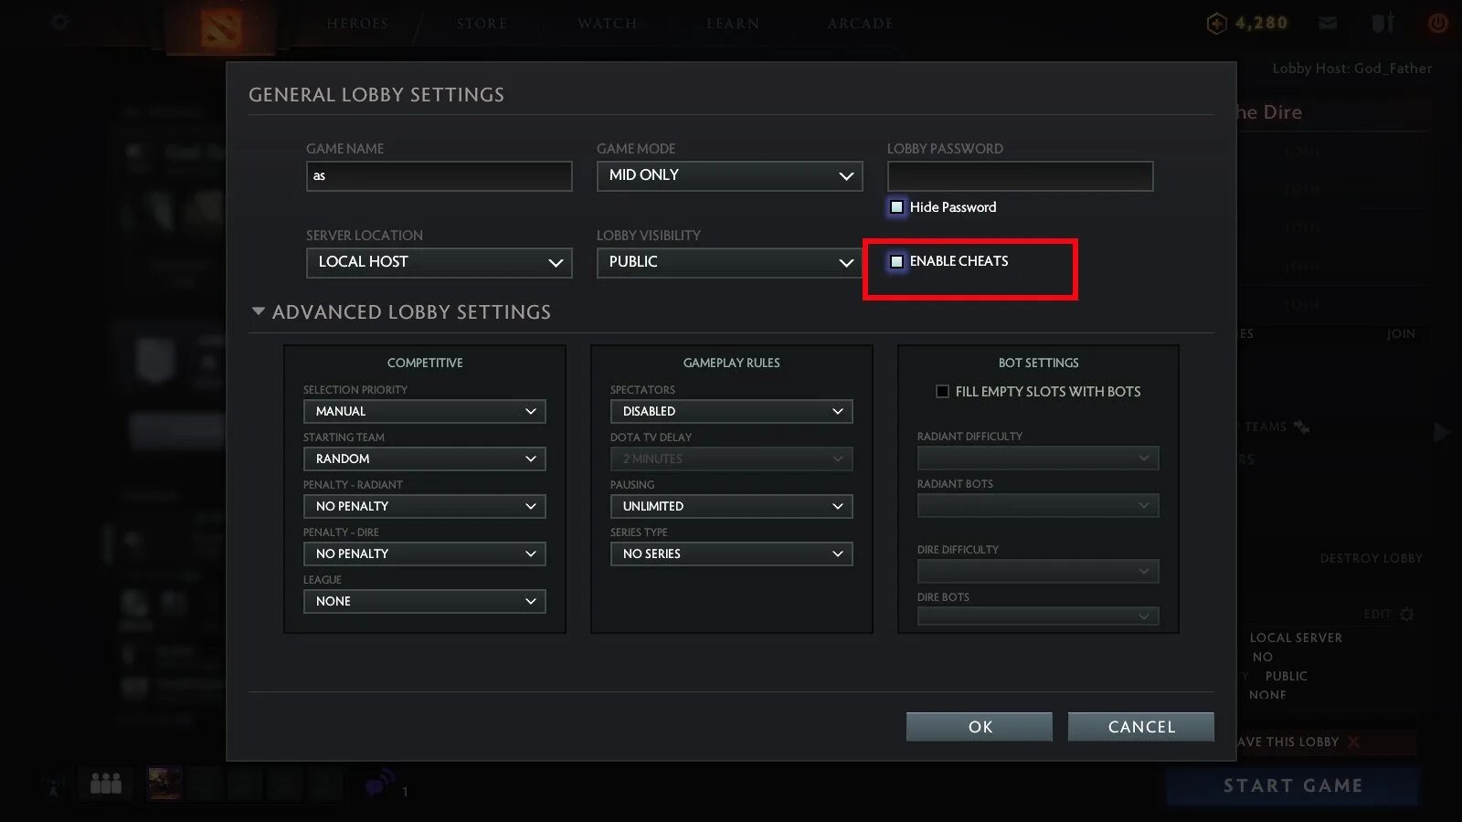Open the Spectators dropdown showing Disabled

click(x=732, y=411)
